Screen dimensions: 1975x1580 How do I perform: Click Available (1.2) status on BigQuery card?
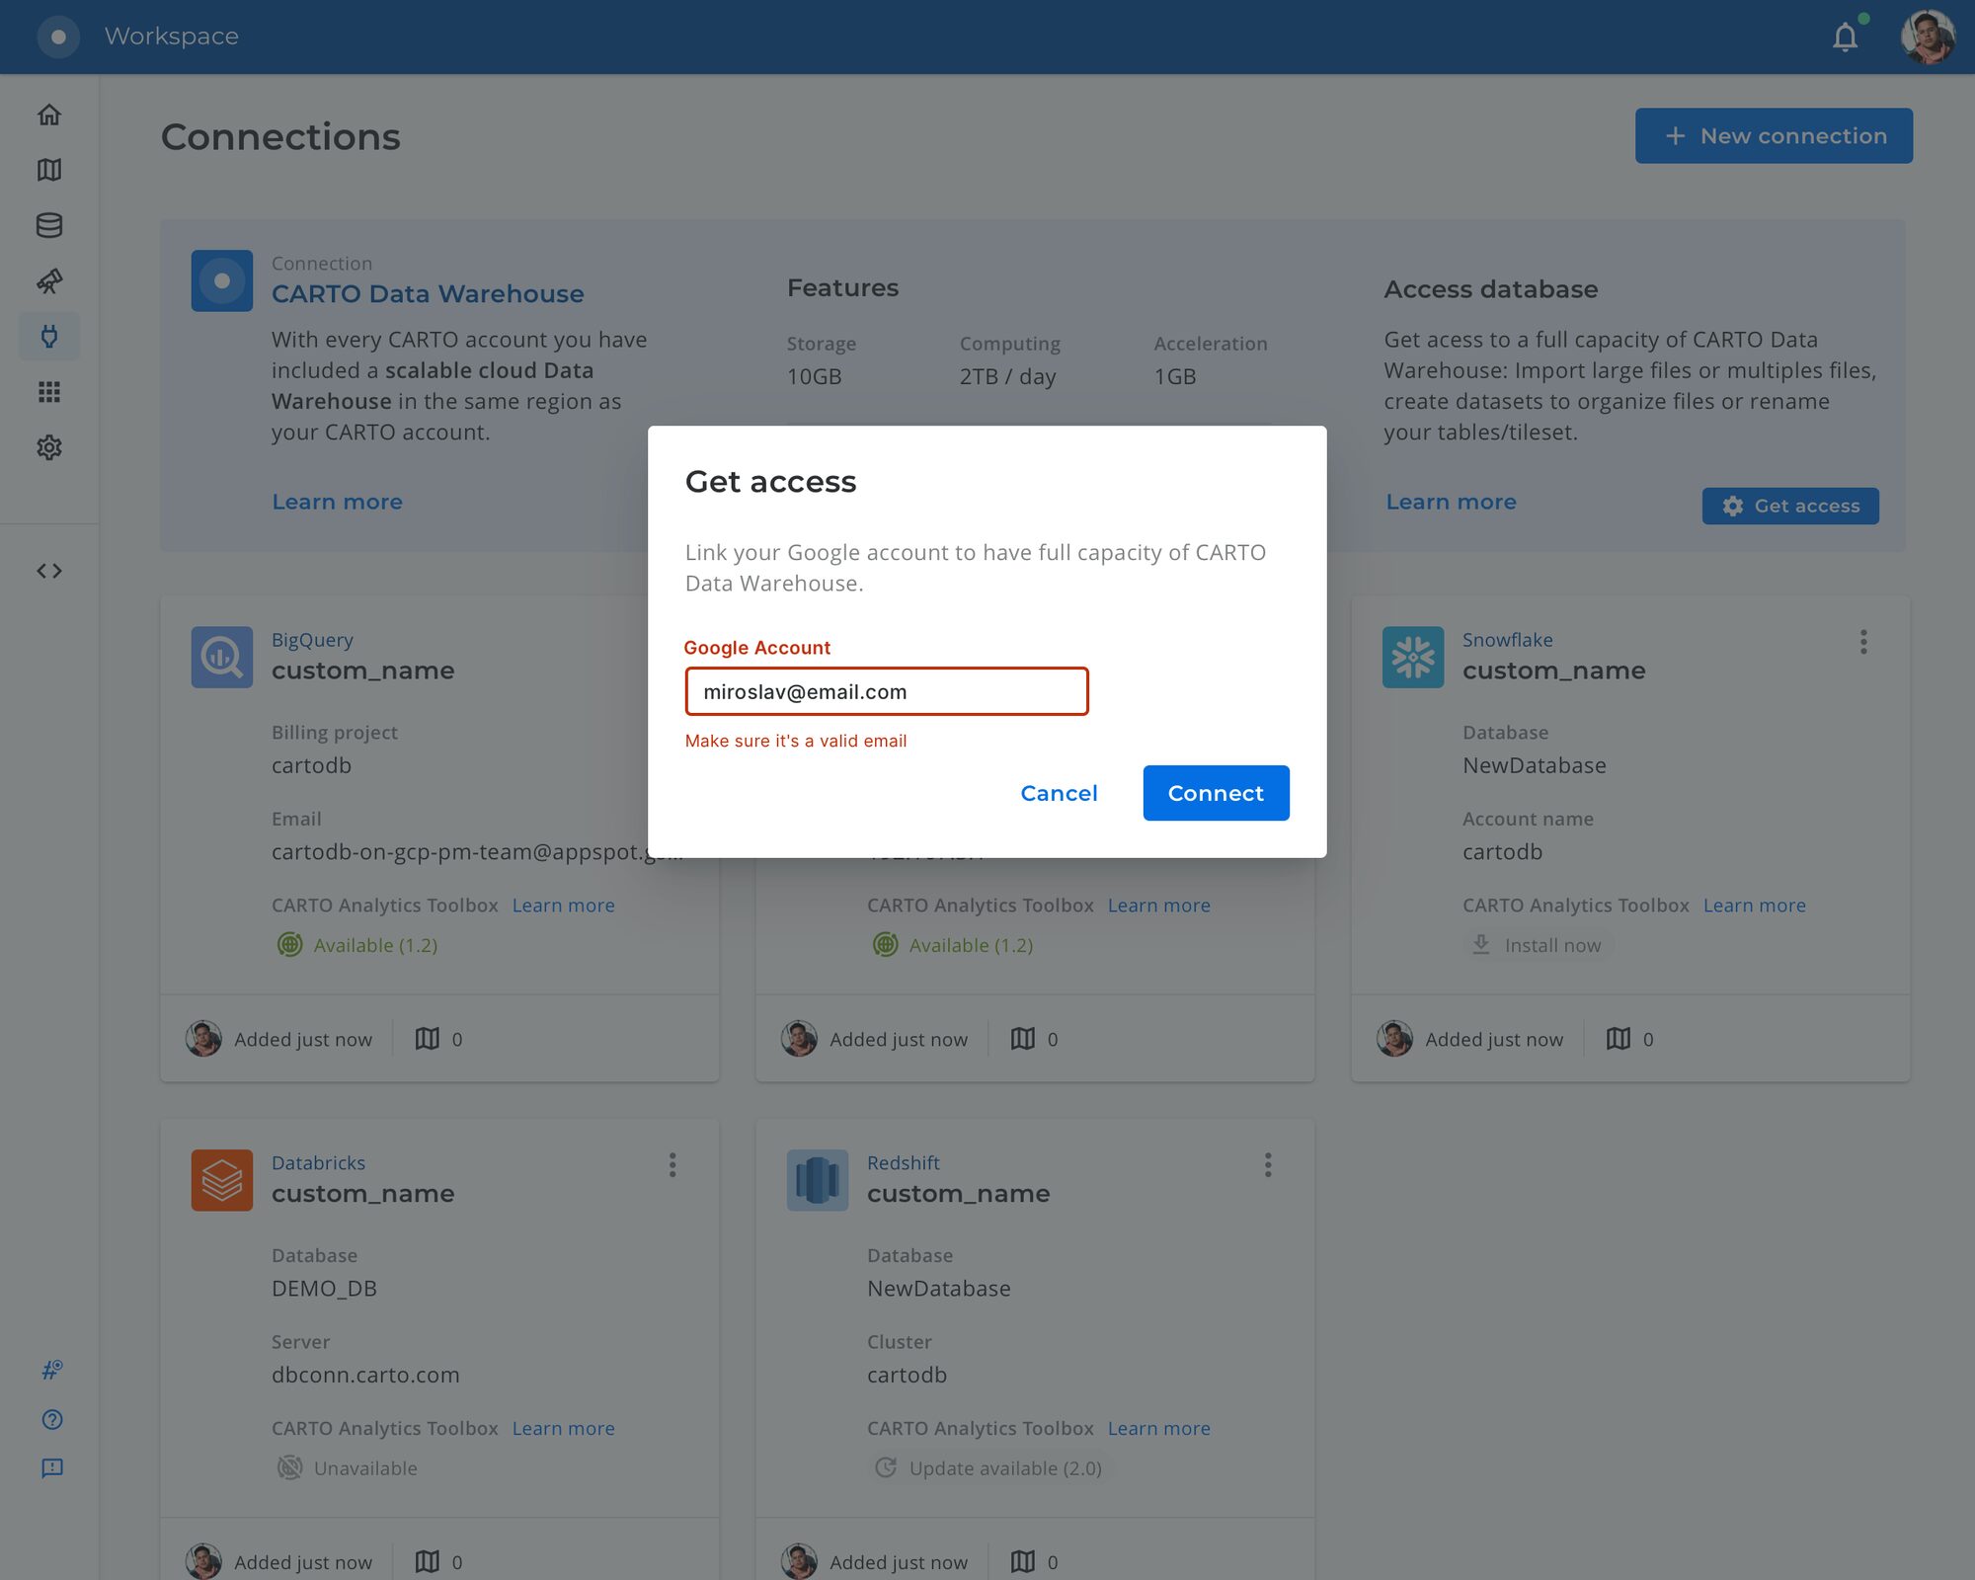pyautogui.click(x=357, y=945)
